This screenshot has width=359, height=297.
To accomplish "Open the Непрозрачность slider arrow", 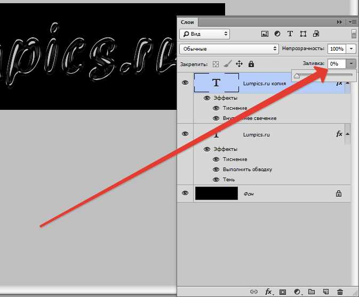I will tap(351, 49).
